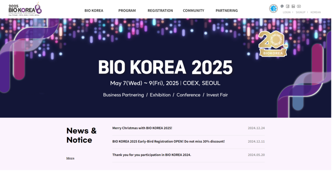Click the News & Notice heading
Image resolution: width=334 pixels, height=188 pixels.
click(x=81, y=135)
